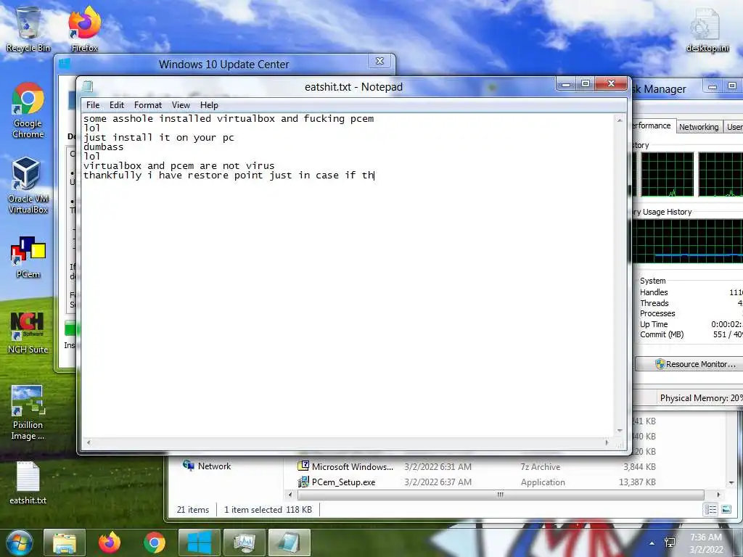Switch to Task Manager Networking tab
The height and width of the screenshot is (557, 743).
(x=699, y=127)
